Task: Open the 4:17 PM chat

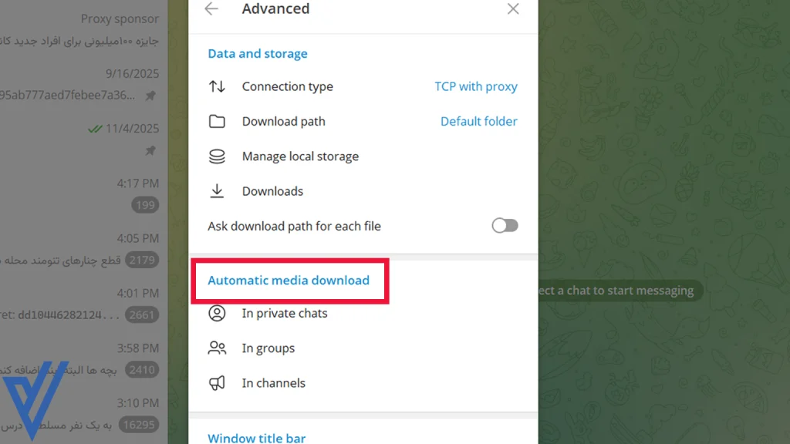Action: (x=83, y=193)
